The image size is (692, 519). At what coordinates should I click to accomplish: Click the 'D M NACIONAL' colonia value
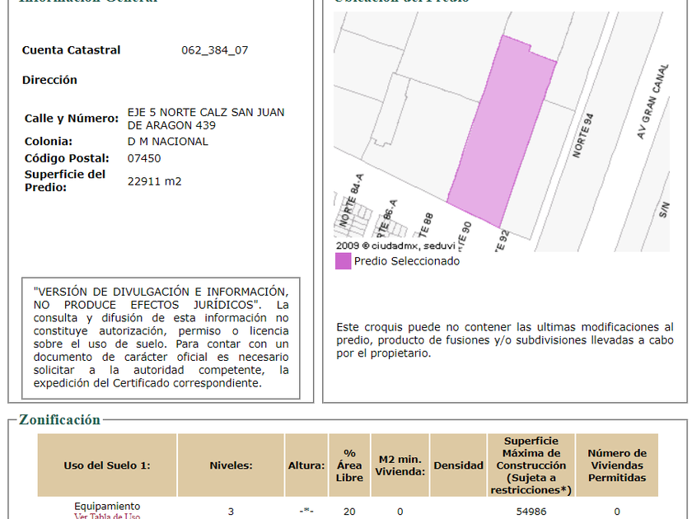point(168,142)
